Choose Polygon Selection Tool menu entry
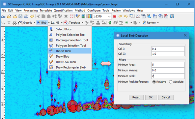The width and height of the screenshot is (195, 119). (70, 46)
